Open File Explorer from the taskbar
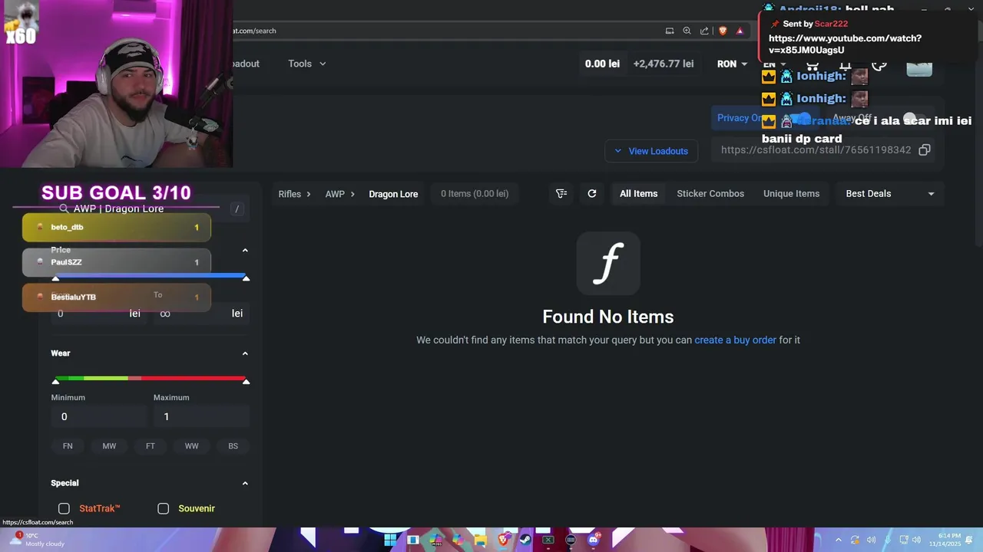983x552 pixels. pyautogui.click(x=481, y=540)
